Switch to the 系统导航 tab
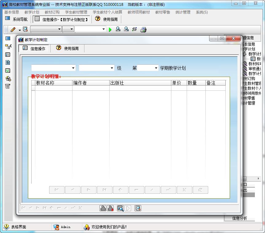The height and width of the screenshot is (233, 265). tap(17, 19)
